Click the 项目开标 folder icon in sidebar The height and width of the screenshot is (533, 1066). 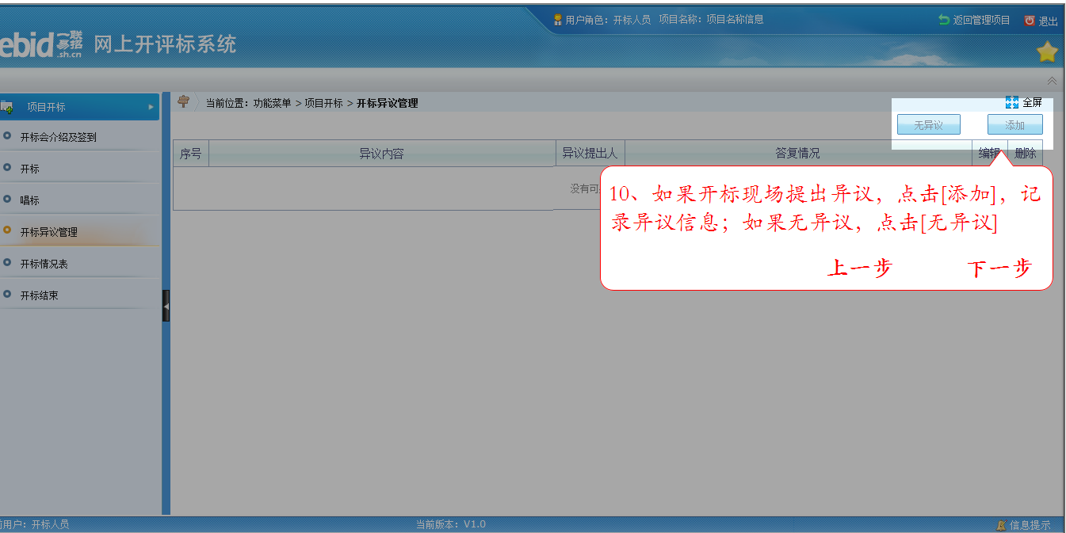click(7, 107)
